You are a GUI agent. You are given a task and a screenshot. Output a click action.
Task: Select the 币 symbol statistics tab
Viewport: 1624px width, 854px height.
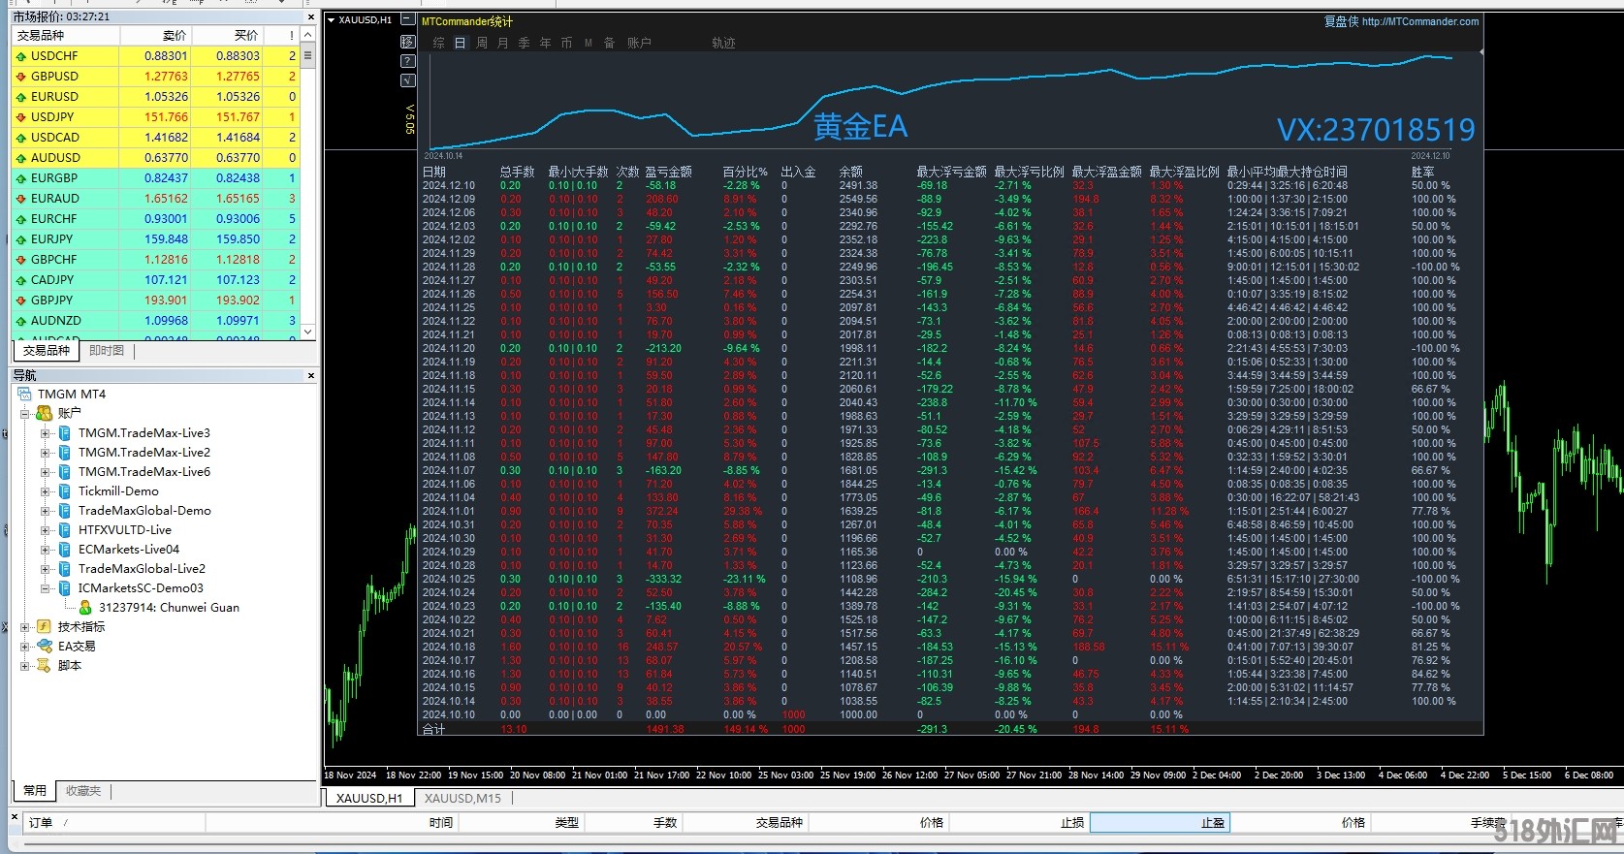click(567, 44)
